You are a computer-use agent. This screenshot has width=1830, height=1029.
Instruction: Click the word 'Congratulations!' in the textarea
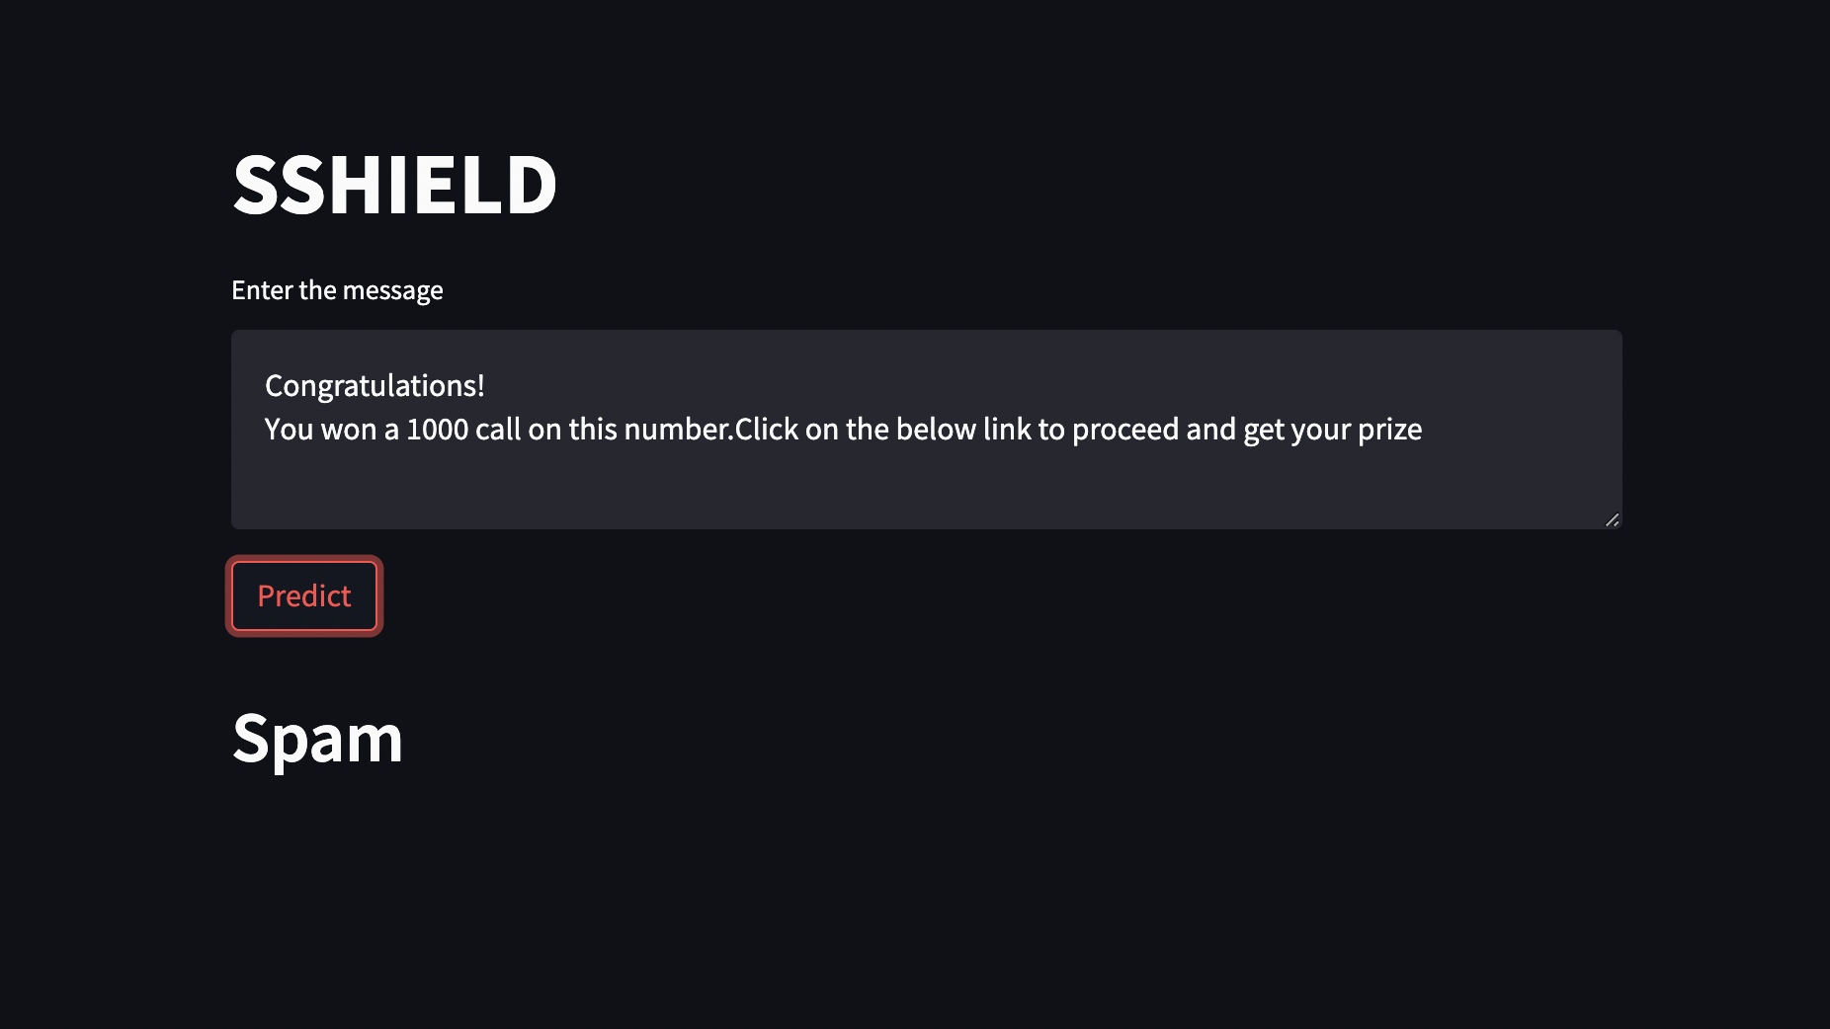[x=373, y=385]
